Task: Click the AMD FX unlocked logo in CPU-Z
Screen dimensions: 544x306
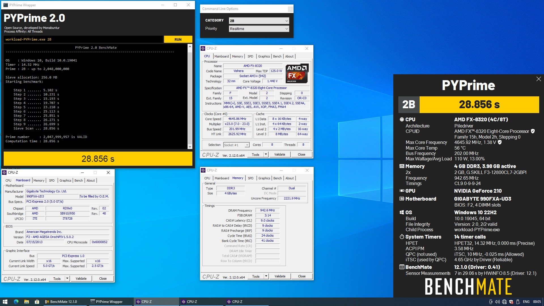Action: [297, 73]
